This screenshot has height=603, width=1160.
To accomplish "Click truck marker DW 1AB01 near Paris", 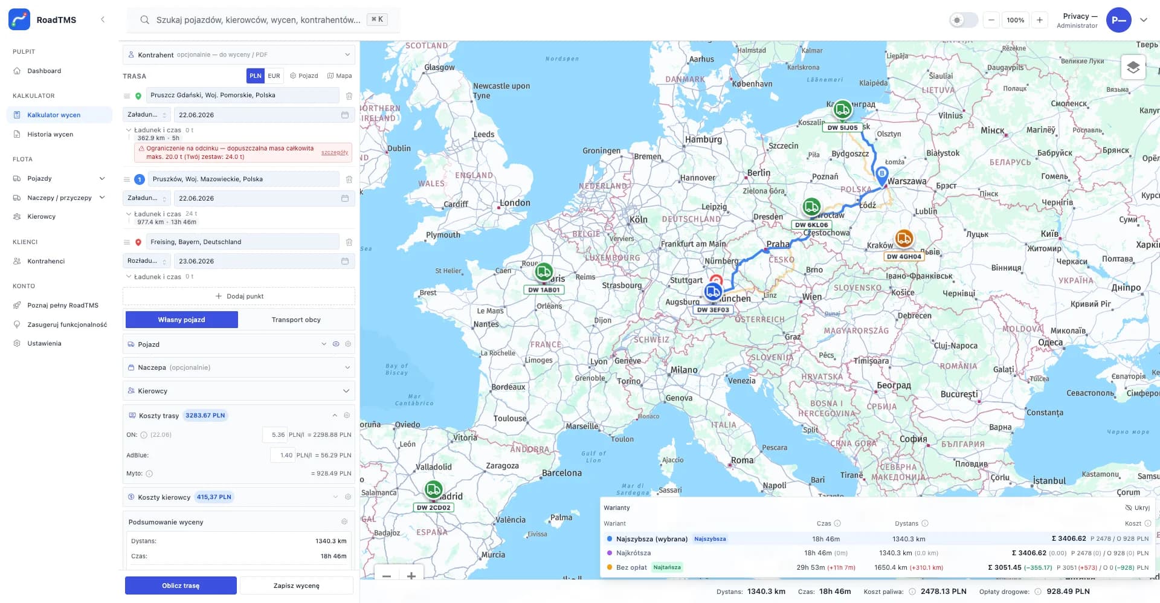I will coord(544,272).
